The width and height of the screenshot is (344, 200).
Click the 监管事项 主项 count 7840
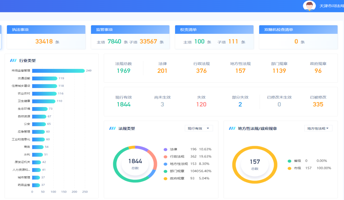114,42
